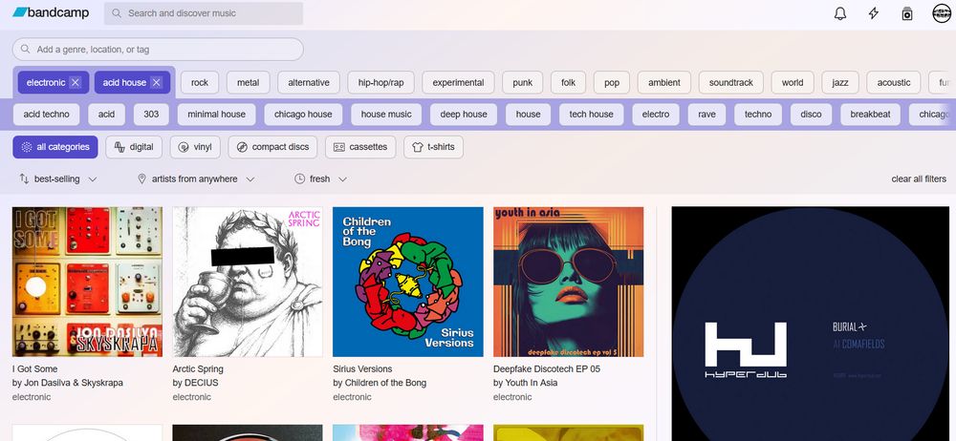This screenshot has width=956, height=441.
Task: Select the experimental genre tag
Action: coord(459,83)
